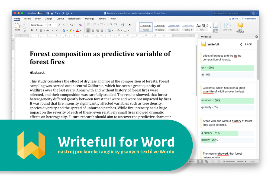Open the Styles Pane
Screen dimensions: 271x180
pyautogui.click(x=215, y=28)
